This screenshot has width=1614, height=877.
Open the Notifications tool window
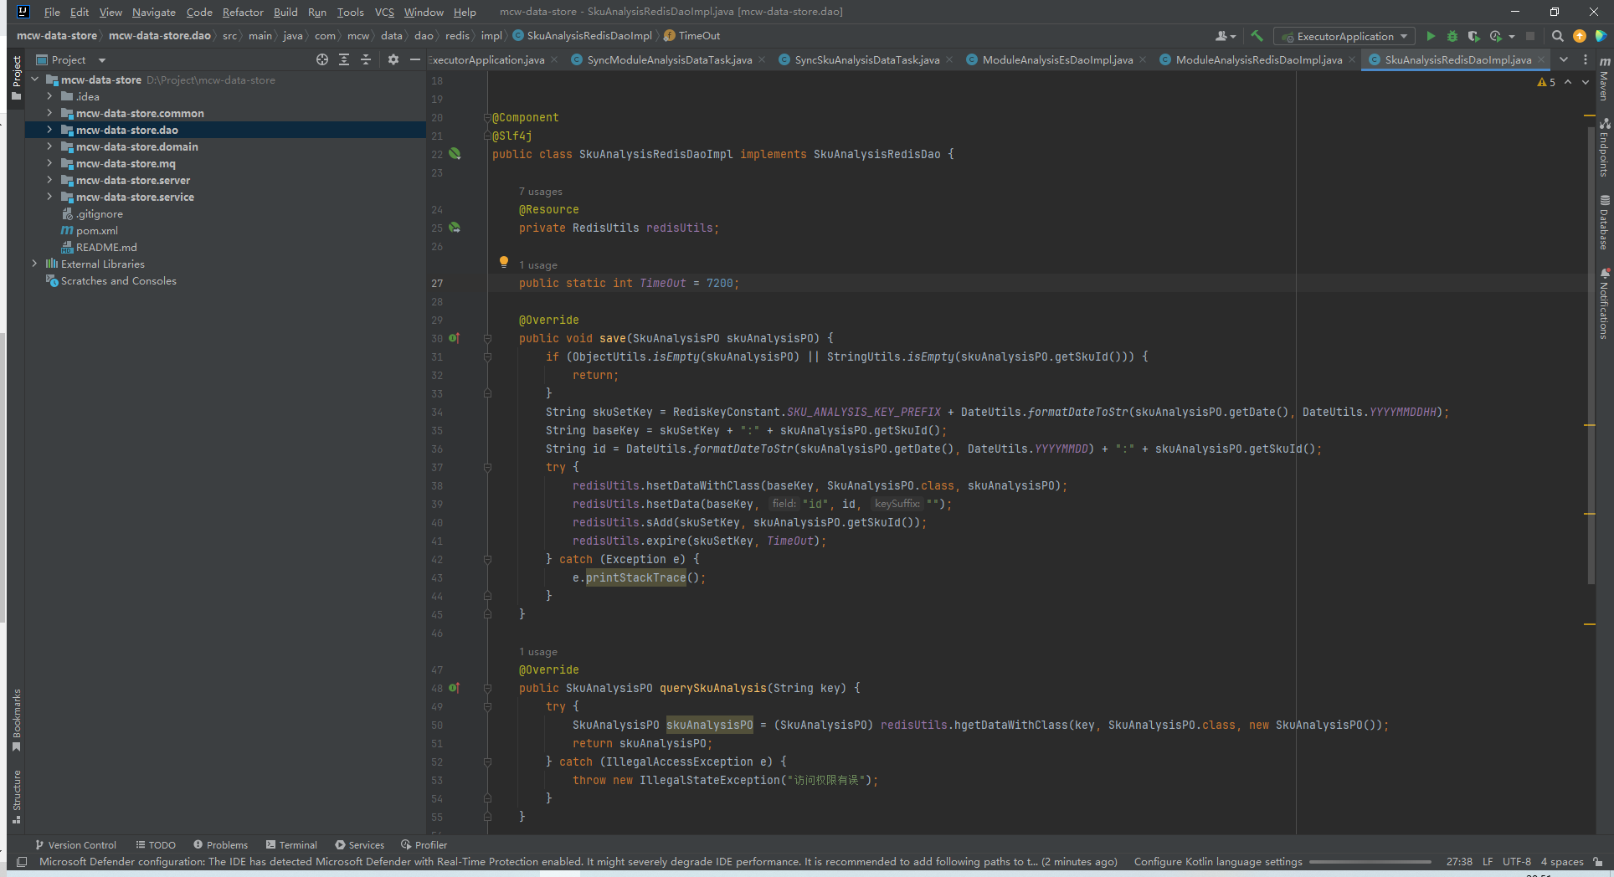(x=1604, y=304)
